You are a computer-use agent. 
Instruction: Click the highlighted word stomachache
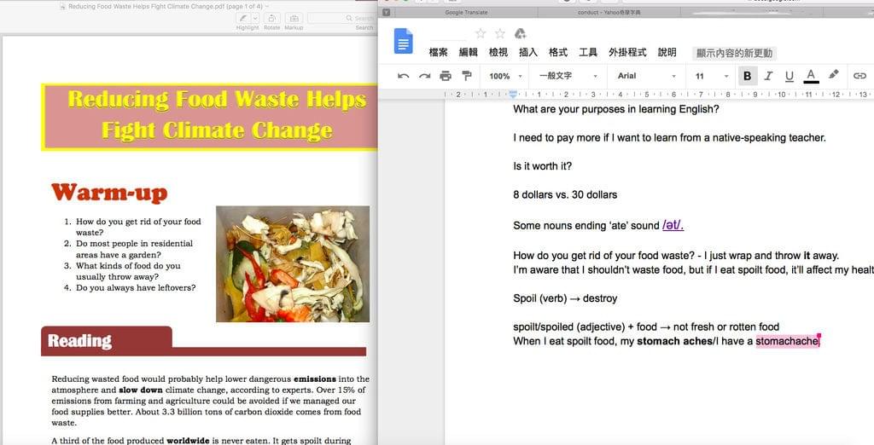click(x=787, y=341)
